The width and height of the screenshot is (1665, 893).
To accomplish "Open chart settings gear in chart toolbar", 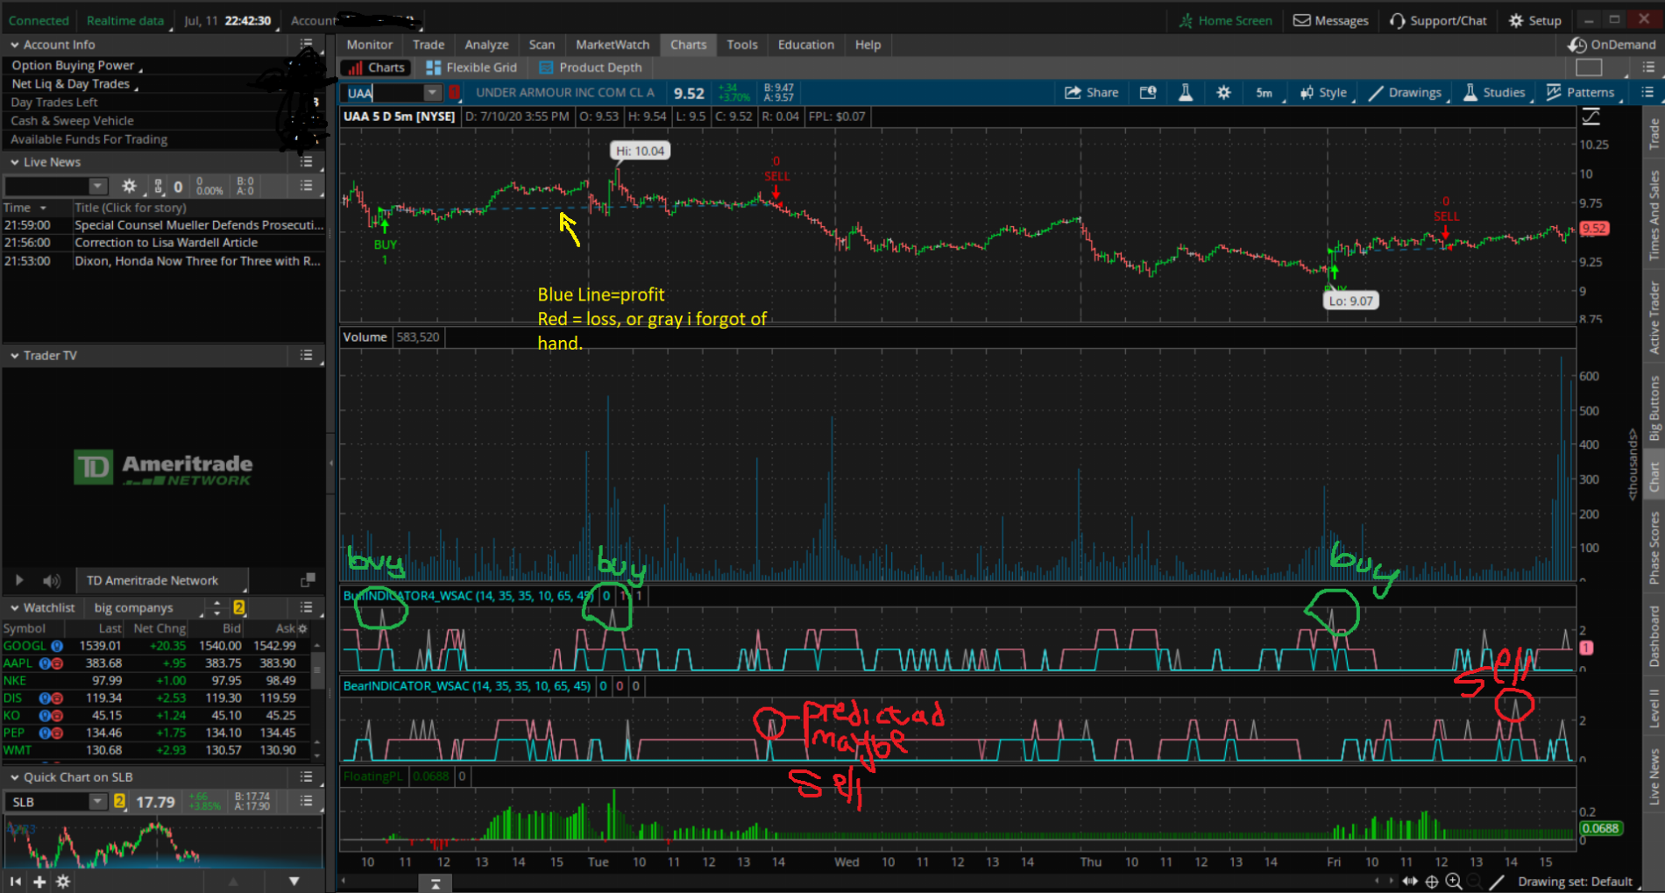I will point(1223,93).
